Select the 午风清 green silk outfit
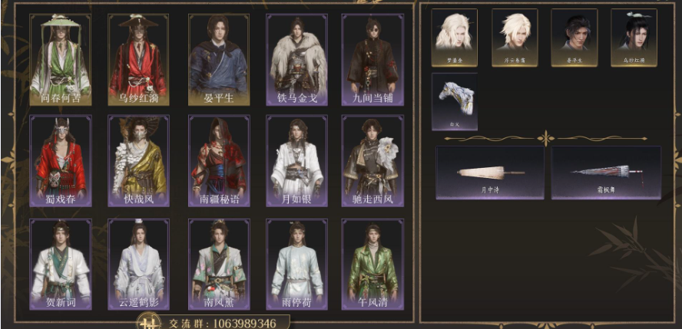682x329 pixels. point(372,265)
